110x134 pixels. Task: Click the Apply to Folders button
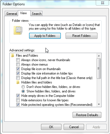(x=45, y=36)
